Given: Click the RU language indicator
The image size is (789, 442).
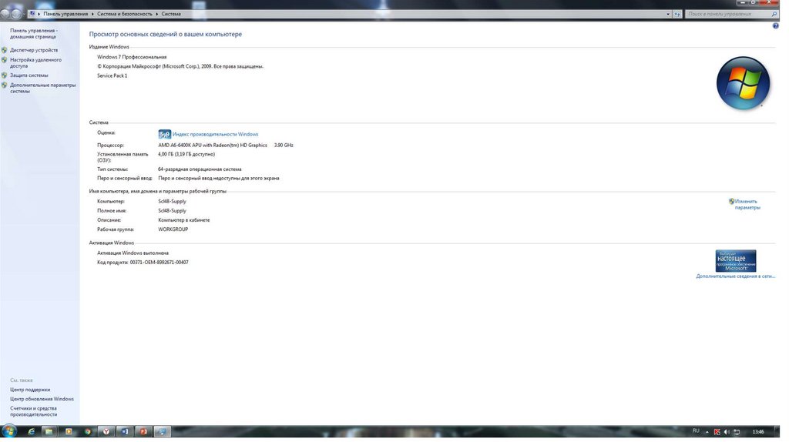Looking at the screenshot, I should tap(697, 431).
